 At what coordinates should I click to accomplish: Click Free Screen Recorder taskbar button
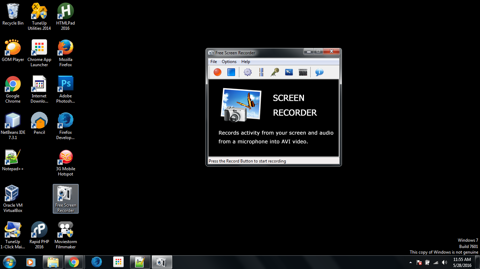coord(162,262)
